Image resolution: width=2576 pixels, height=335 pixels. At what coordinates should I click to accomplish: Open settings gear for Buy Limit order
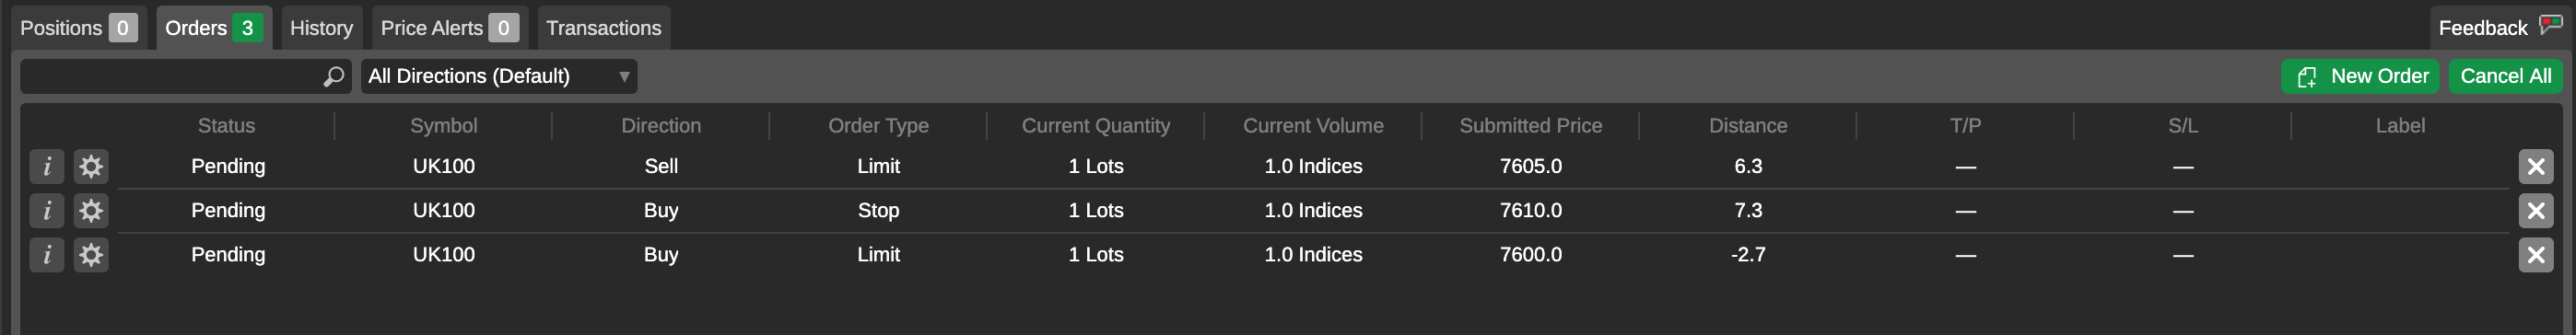click(91, 254)
